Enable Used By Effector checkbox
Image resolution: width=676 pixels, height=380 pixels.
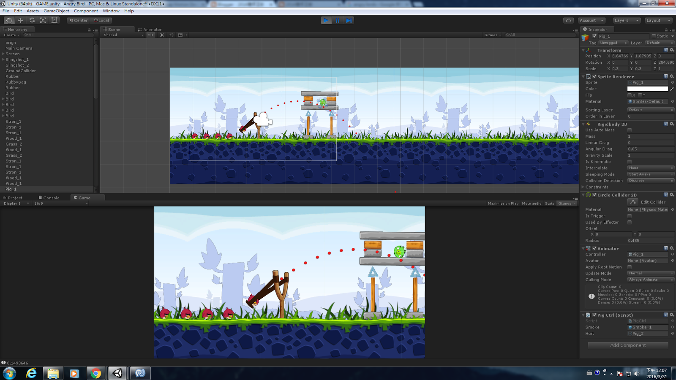pyautogui.click(x=630, y=222)
